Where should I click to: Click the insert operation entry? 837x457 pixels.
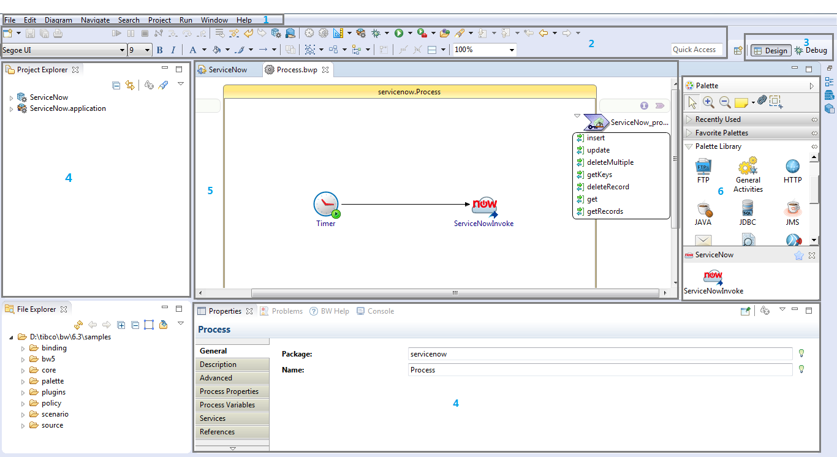click(596, 138)
